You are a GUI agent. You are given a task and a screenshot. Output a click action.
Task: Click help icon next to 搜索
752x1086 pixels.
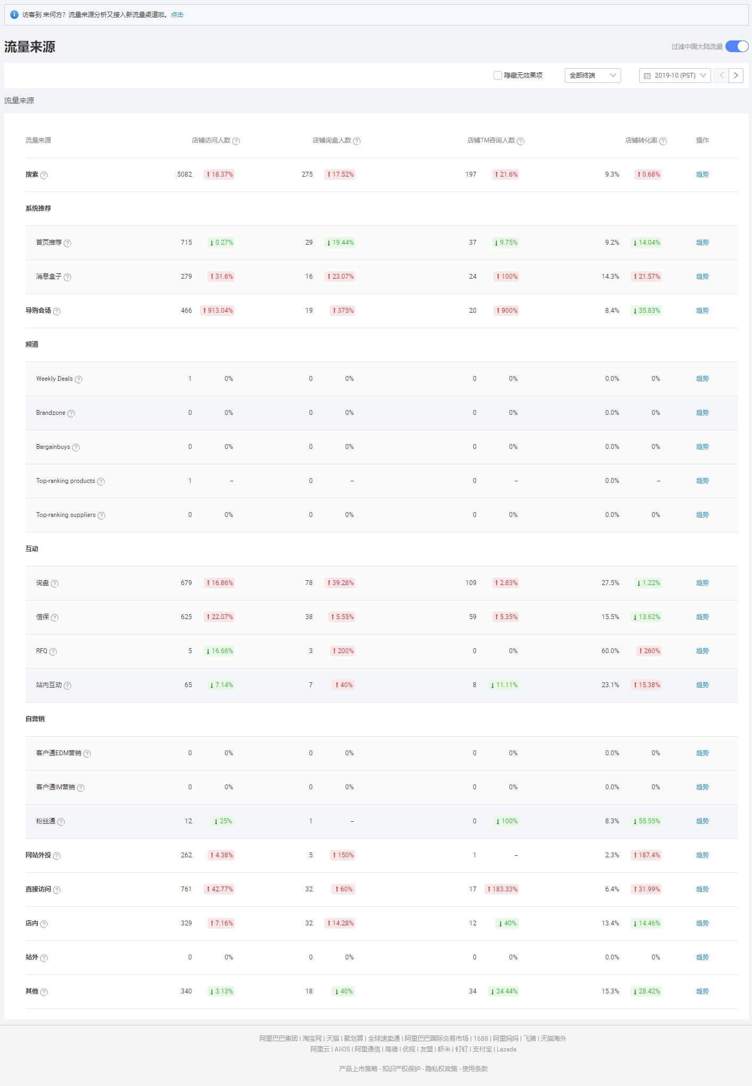pos(44,175)
